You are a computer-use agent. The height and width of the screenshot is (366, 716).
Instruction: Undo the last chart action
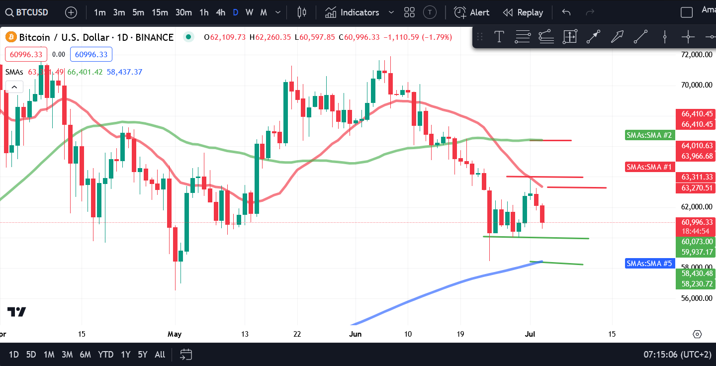566,12
